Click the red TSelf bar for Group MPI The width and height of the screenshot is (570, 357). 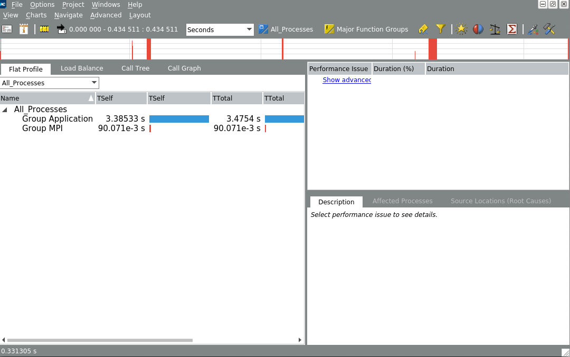150,128
